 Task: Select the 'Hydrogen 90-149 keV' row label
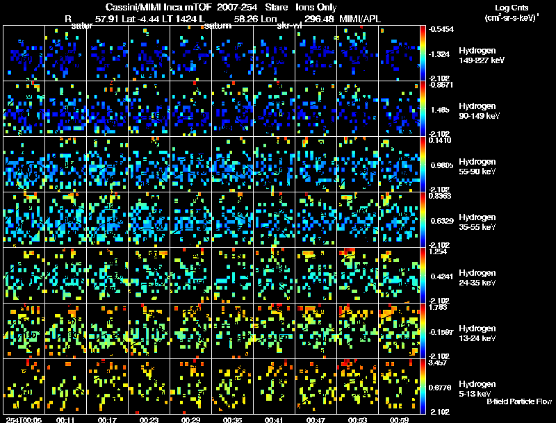480,111
